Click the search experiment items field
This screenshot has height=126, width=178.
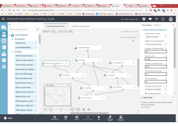click(x=23, y=29)
